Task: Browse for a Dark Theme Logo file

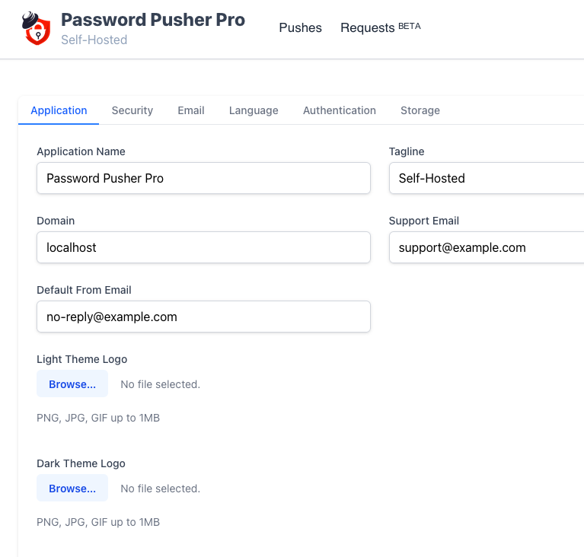Action: click(72, 489)
